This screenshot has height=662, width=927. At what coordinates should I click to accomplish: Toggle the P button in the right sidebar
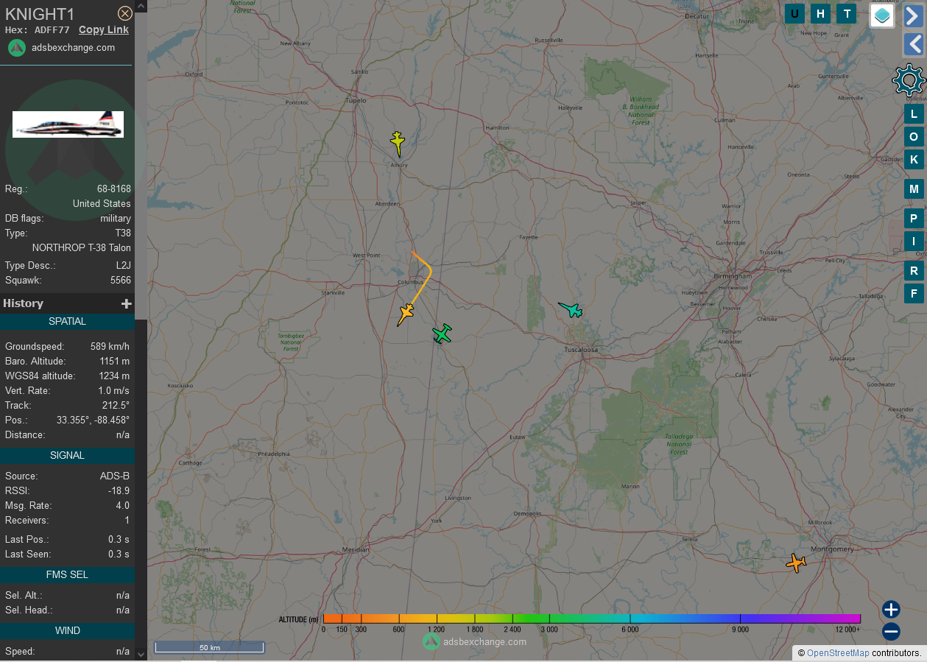(914, 219)
